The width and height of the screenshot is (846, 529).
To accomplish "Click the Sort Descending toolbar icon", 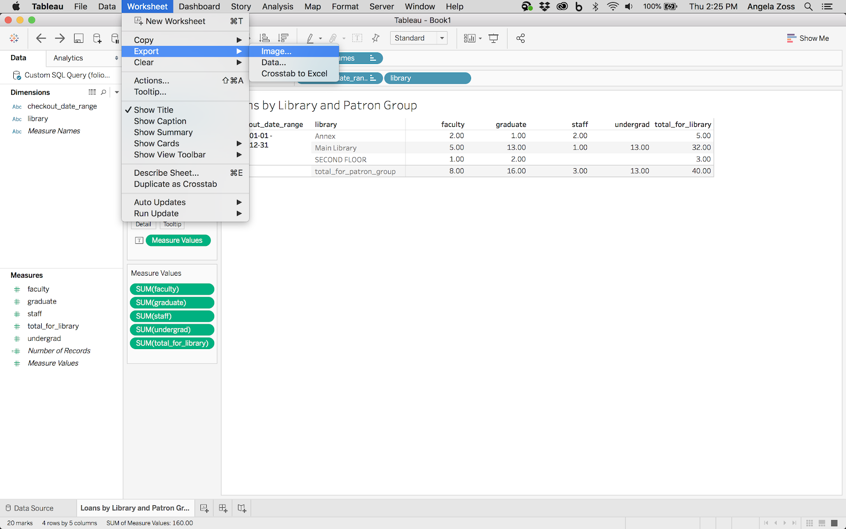I will click(x=283, y=38).
